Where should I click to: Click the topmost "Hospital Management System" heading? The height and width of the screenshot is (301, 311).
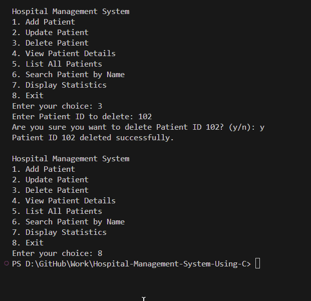70,12
